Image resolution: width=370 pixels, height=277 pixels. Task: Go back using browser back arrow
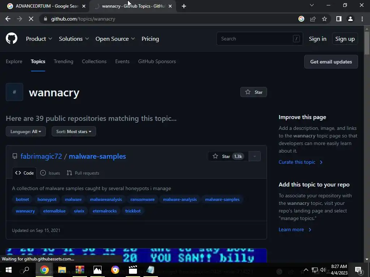(x=8, y=19)
